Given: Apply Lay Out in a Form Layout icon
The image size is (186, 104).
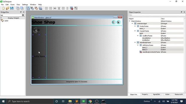Looking at the screenshot, I should point(67,8).
